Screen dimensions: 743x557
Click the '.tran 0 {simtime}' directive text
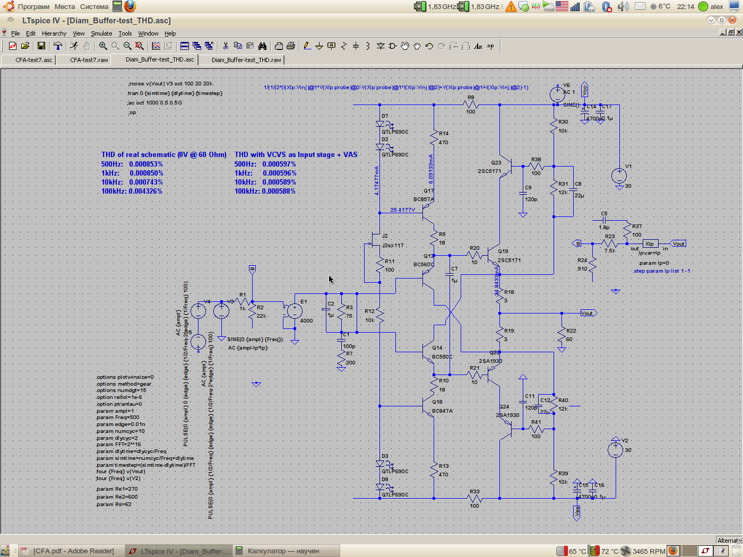[175, 93]
